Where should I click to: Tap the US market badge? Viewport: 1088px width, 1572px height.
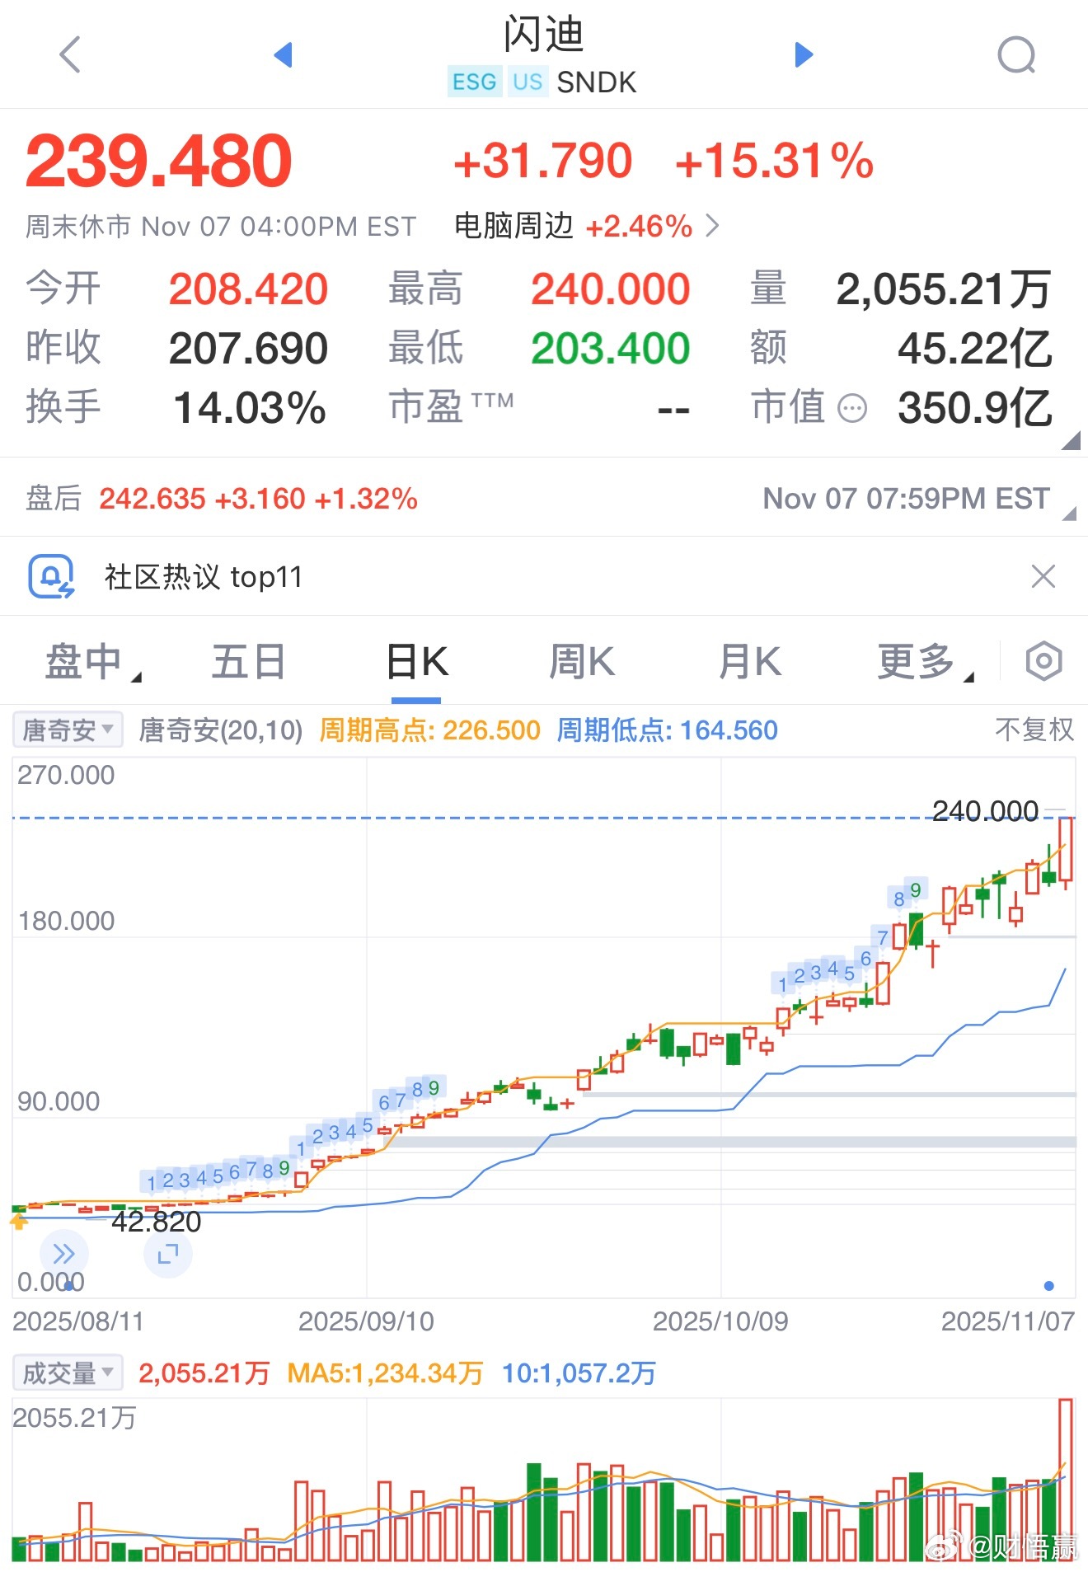click(x=528, y=82)
